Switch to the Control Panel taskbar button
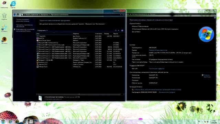Viewport: 220px width, 124px height. coord(31,122)
